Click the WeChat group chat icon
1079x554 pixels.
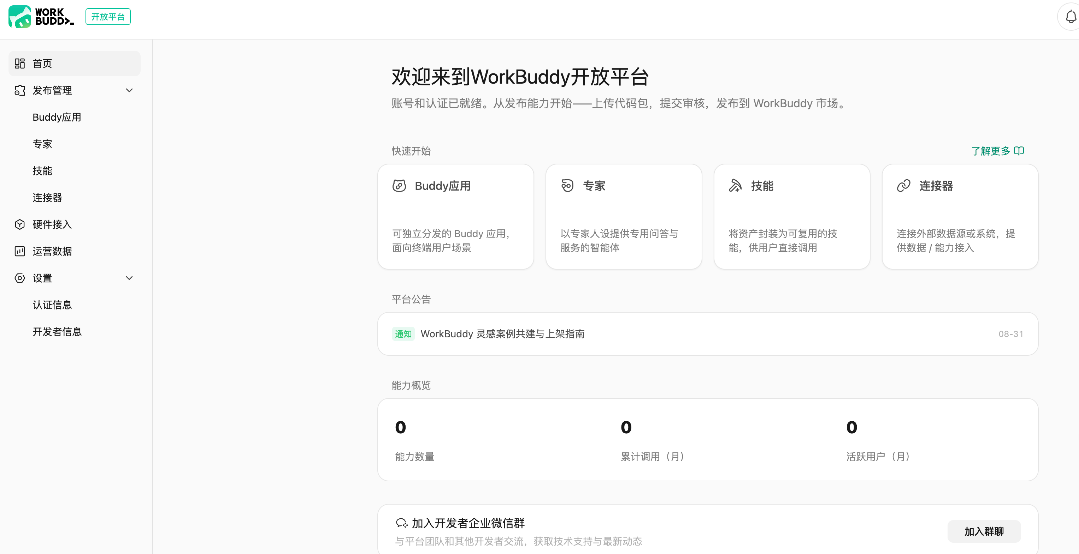(x=401, y=523)
